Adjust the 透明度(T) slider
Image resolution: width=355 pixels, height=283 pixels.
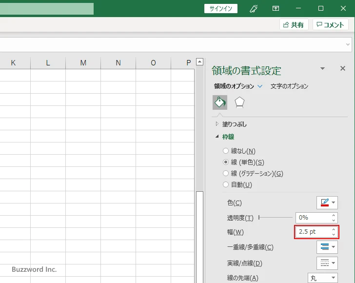276,218
